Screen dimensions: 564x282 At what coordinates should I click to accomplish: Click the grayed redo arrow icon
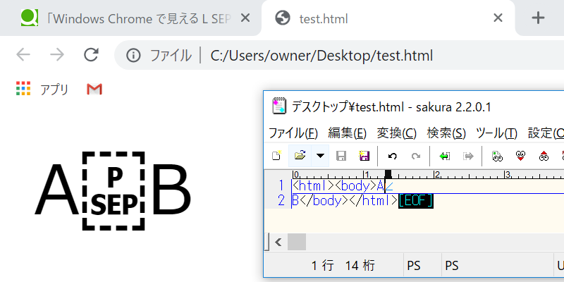click(x=416, y=156)
